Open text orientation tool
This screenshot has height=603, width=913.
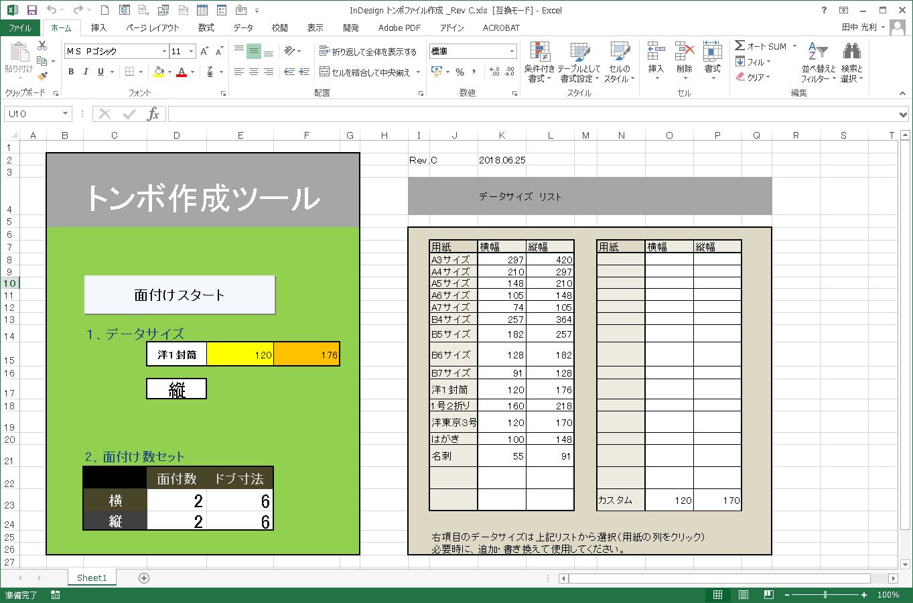point(289,51)
